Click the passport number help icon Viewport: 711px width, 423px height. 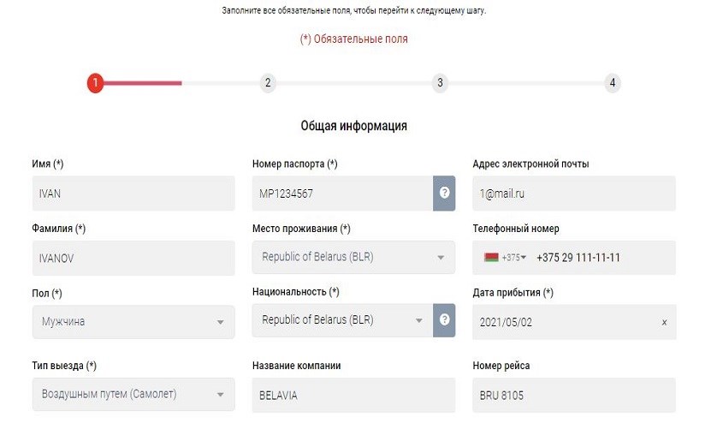pos(444,194)
